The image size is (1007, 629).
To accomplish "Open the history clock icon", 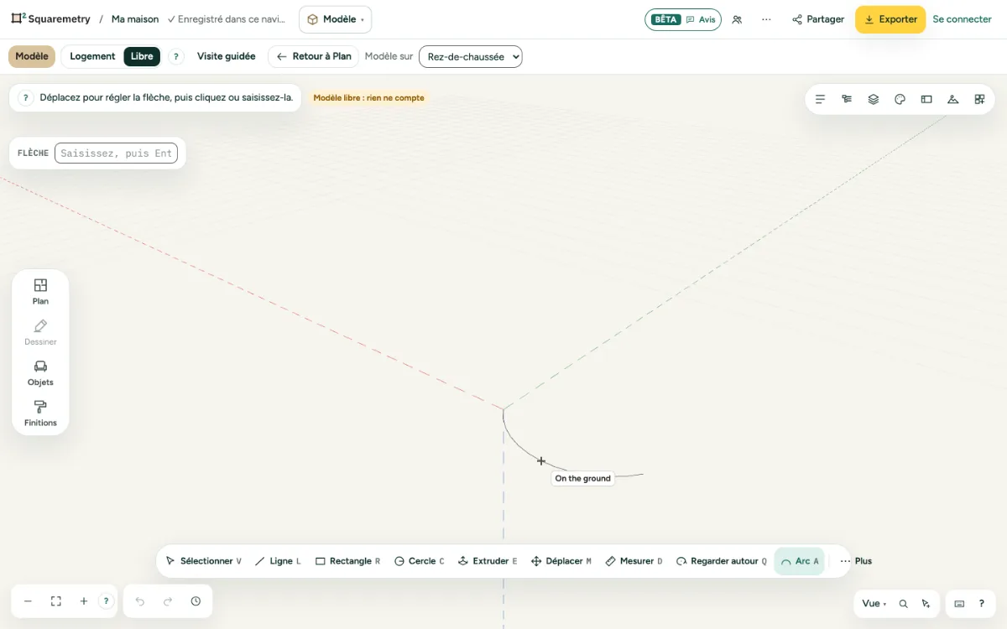I will [x=196, y=601].
